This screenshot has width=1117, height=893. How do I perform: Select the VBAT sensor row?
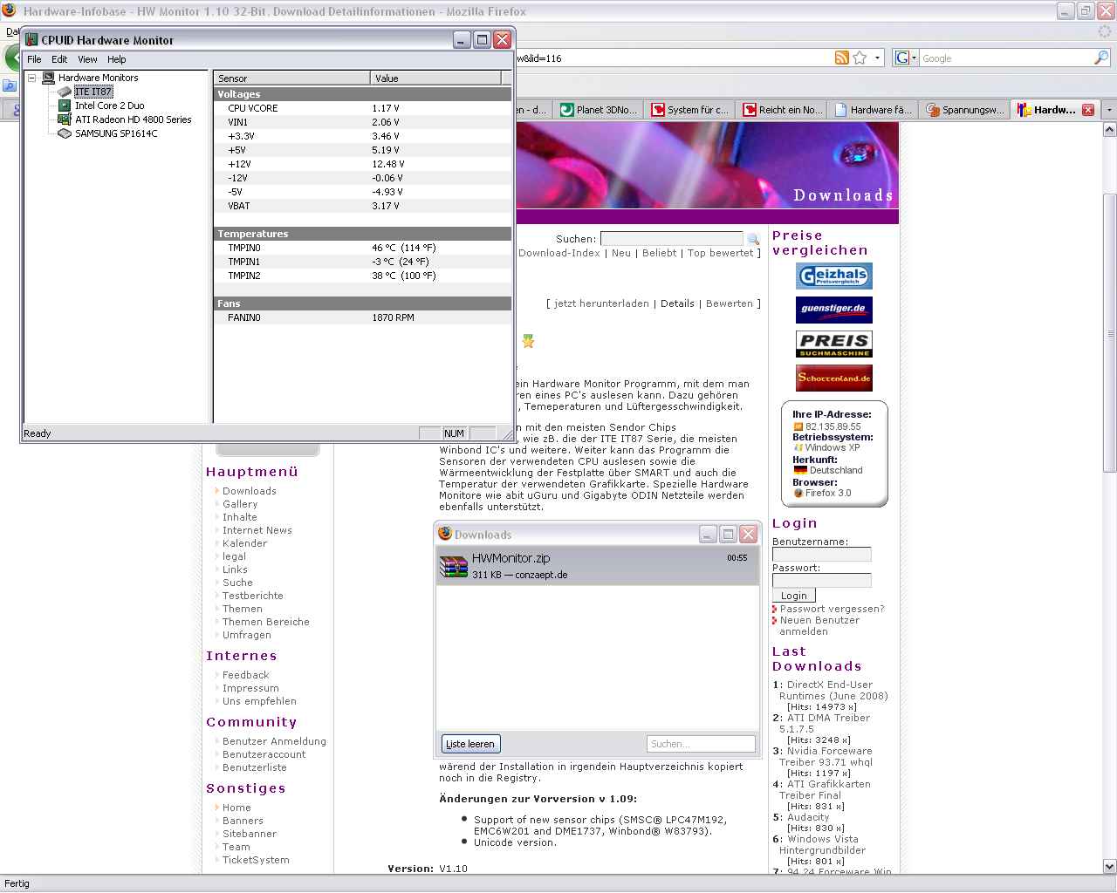[x=362, y=206]
